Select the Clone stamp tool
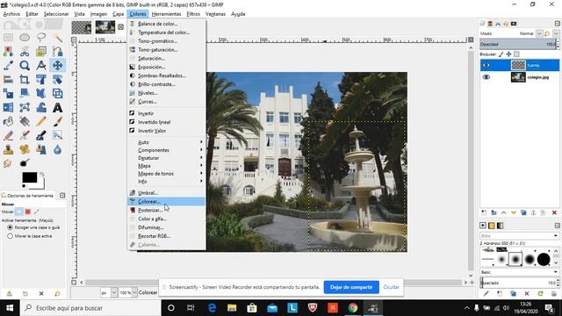 coord(8,149)
